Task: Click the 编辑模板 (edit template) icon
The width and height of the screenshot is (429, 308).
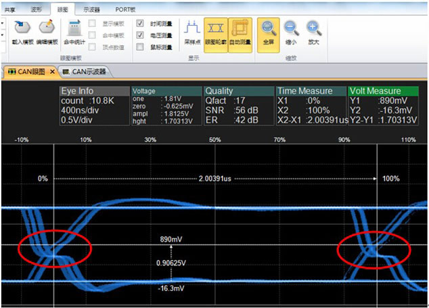Action: (47, 29)
